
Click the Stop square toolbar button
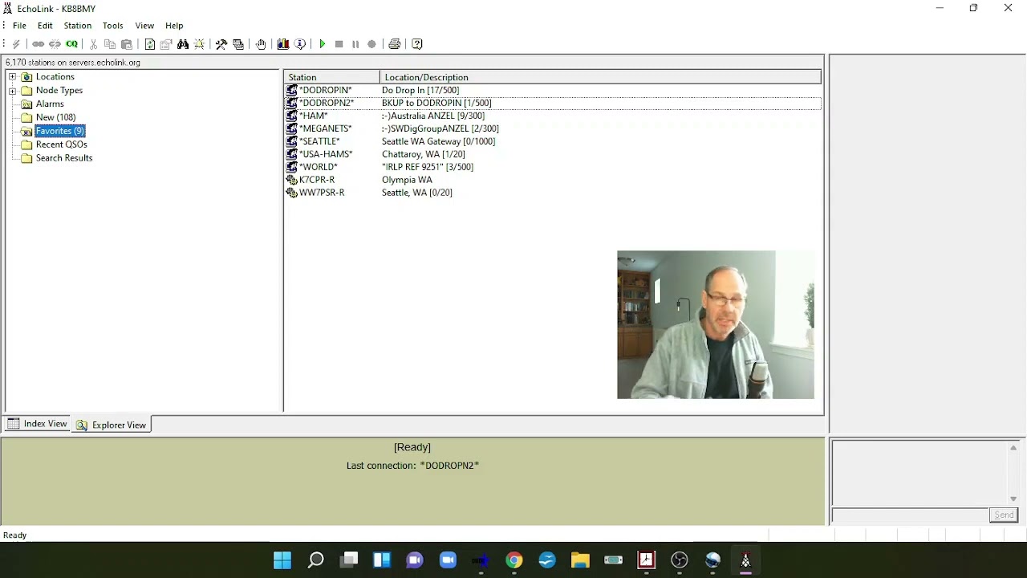(339, 44)
